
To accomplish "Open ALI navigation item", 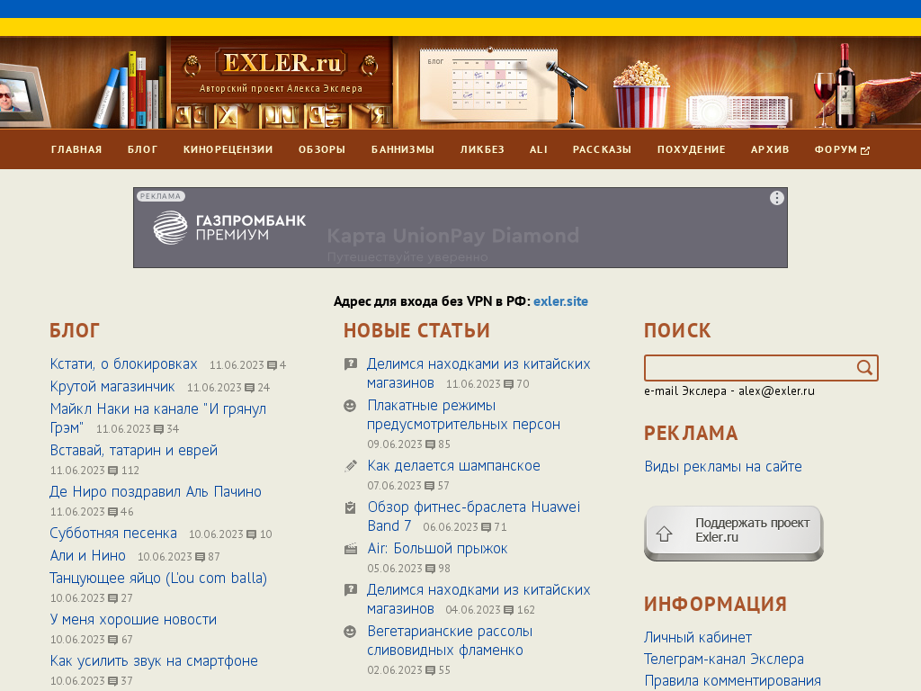I will coord(539,149).
